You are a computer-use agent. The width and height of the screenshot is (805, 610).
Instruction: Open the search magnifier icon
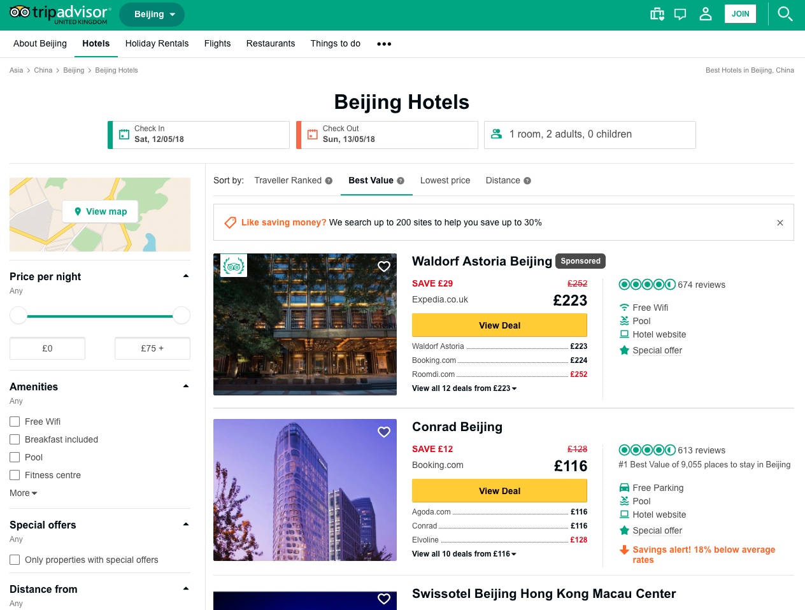pyautogui.click(x=785, y=14)
